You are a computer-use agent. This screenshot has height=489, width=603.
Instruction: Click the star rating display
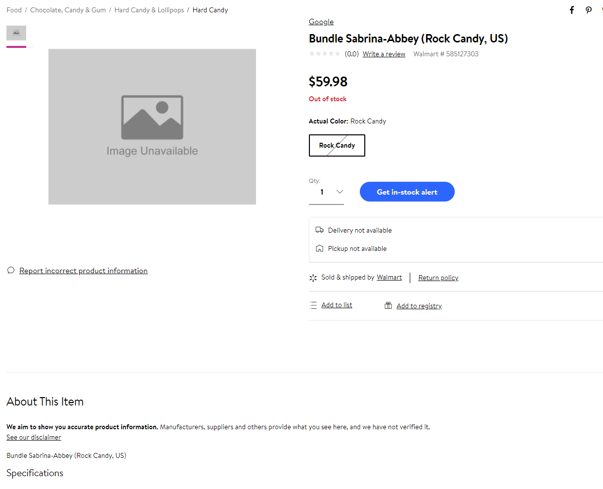coord(325,54)
